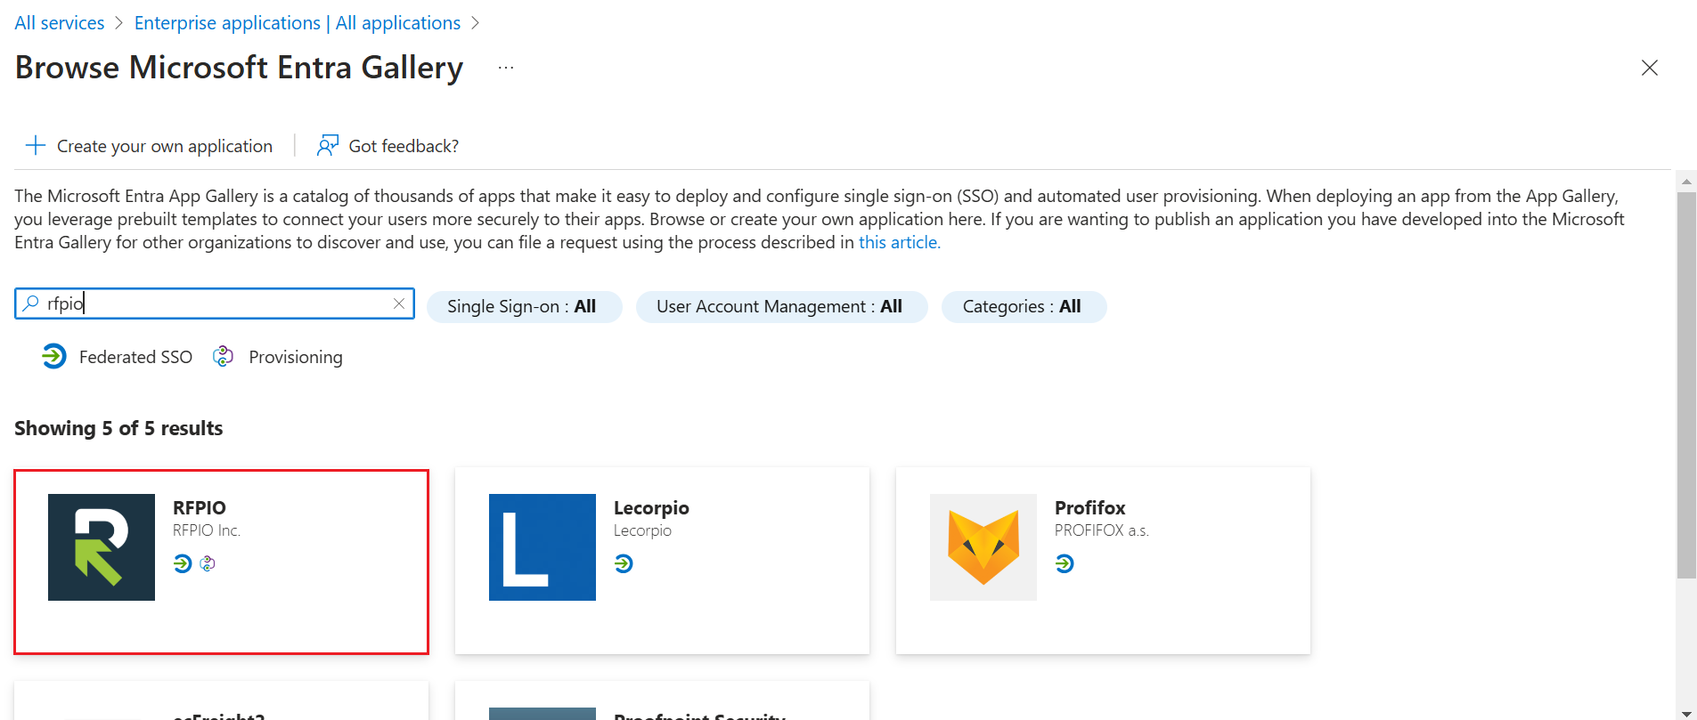Click the scrollbar up arrow
Viewport: 1697px width, 720px height.
[1686, 181]
